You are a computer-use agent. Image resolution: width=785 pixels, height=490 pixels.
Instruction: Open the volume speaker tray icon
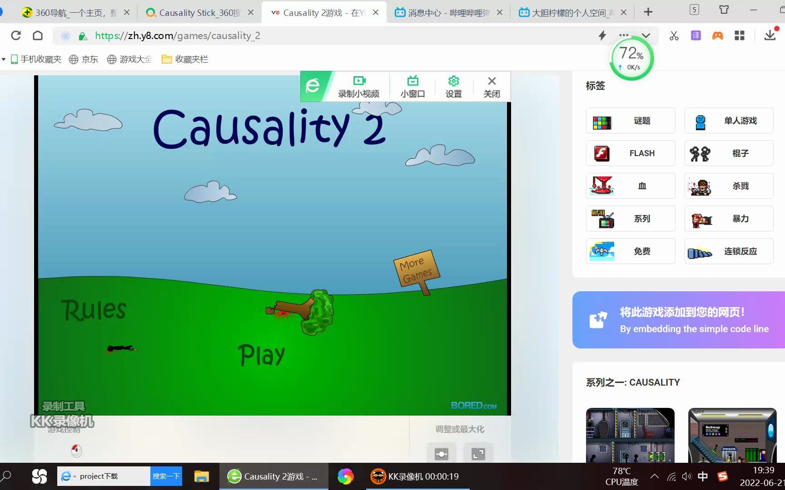(686, 476)
